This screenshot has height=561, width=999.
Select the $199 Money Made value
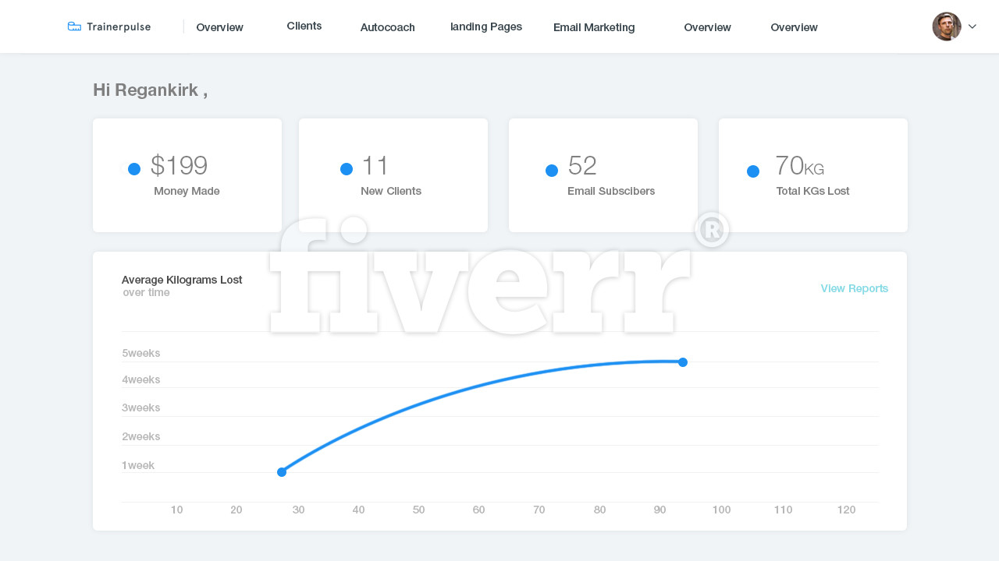coord(180,166)
